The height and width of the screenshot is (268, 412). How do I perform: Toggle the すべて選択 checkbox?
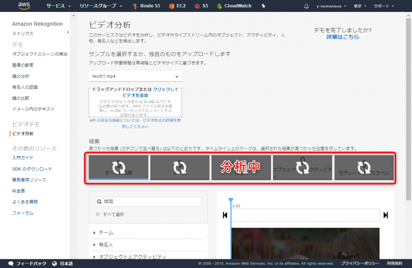click(98, 214)
